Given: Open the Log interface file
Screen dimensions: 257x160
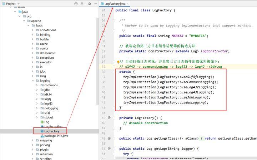Looking at the screenshot, I should click(47, 122).
